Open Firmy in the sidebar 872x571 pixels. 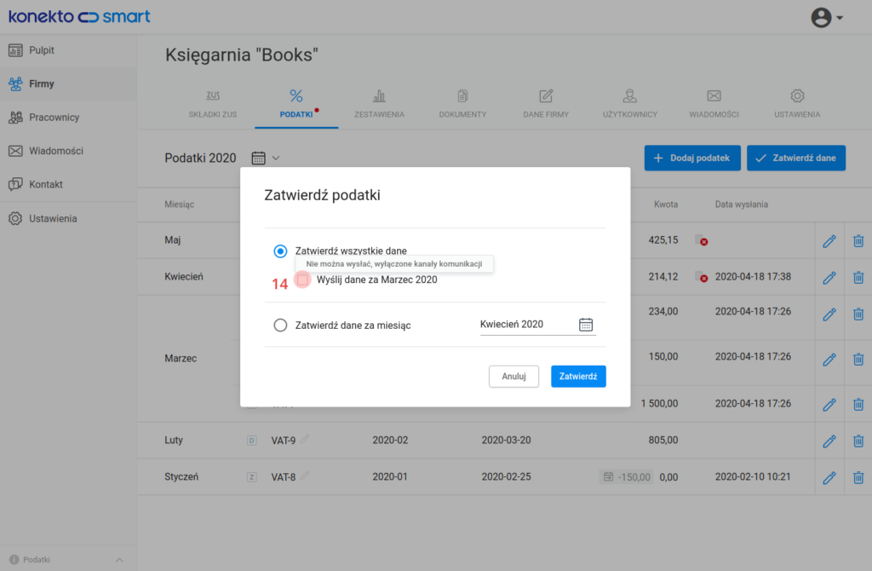click(68, 84)
